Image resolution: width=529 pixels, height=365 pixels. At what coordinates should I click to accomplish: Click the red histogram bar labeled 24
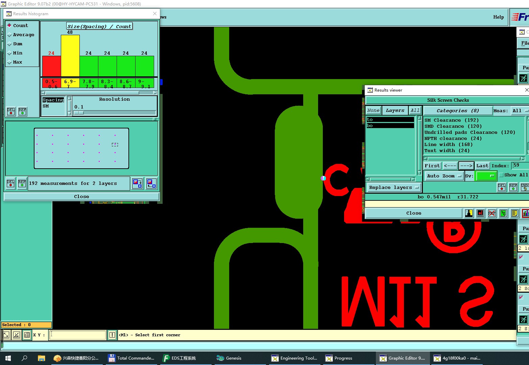point(51,66)
